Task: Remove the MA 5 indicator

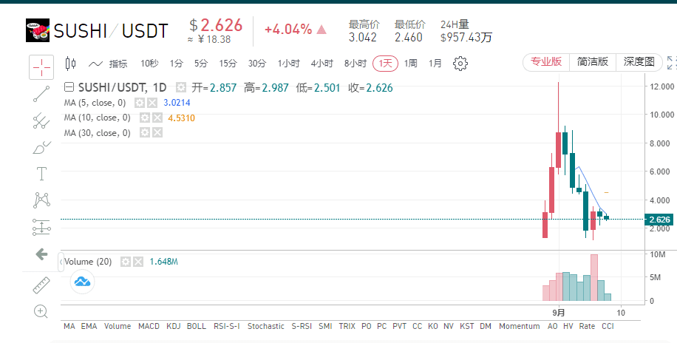Action: pyautogui.click(x=152, y=103)
